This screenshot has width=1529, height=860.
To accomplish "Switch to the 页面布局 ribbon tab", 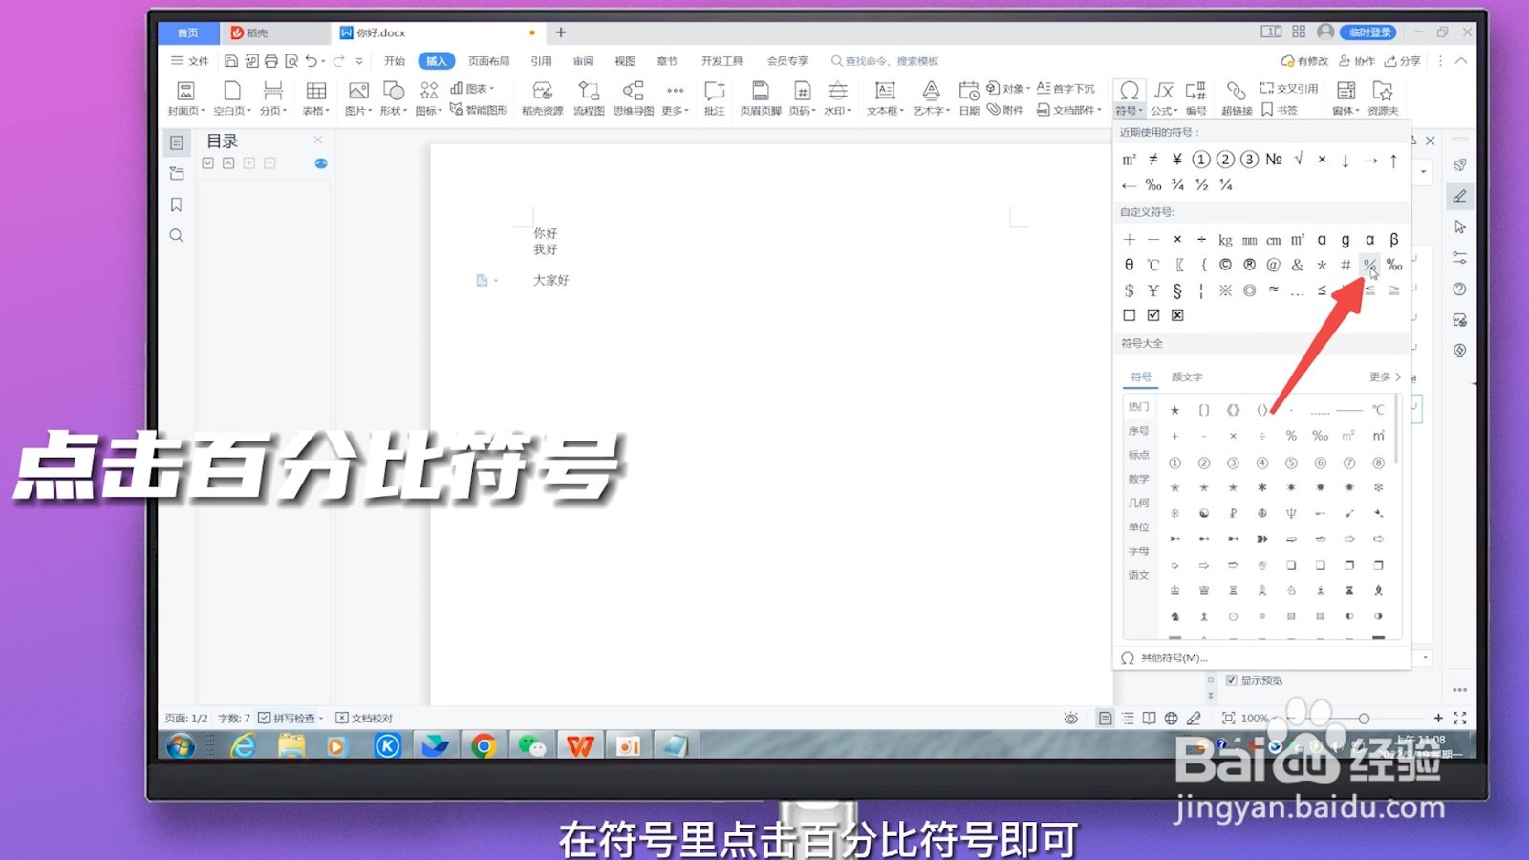I will coord(488,60).
